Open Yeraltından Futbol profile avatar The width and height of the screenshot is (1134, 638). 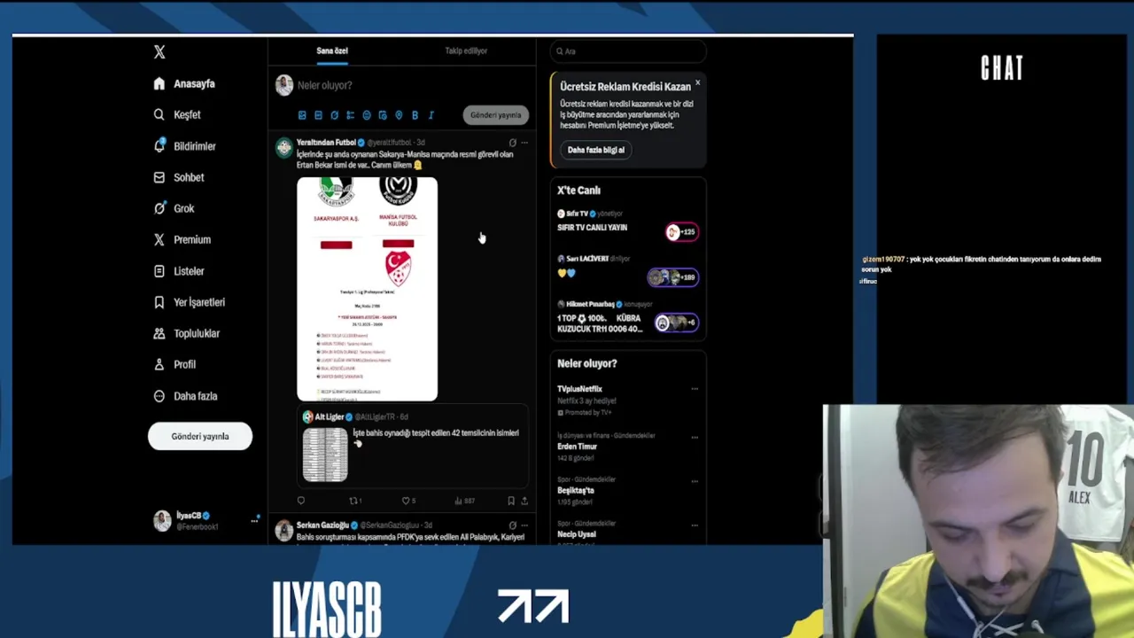(x=283, y=148)
